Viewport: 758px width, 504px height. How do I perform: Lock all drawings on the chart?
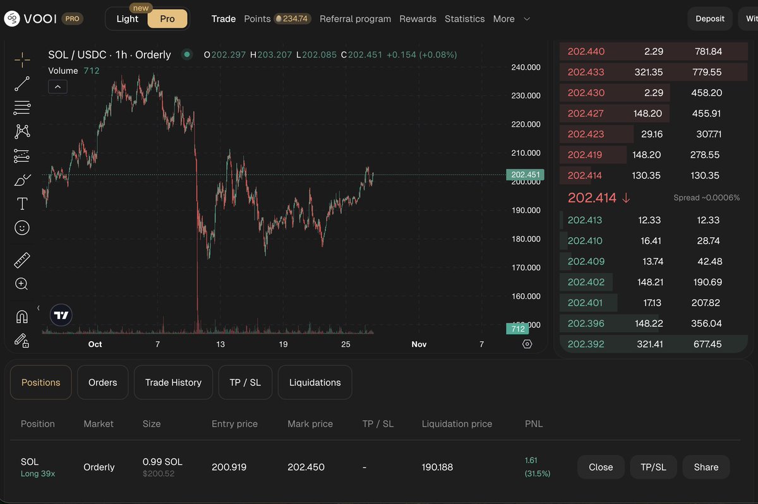point(21,340)
